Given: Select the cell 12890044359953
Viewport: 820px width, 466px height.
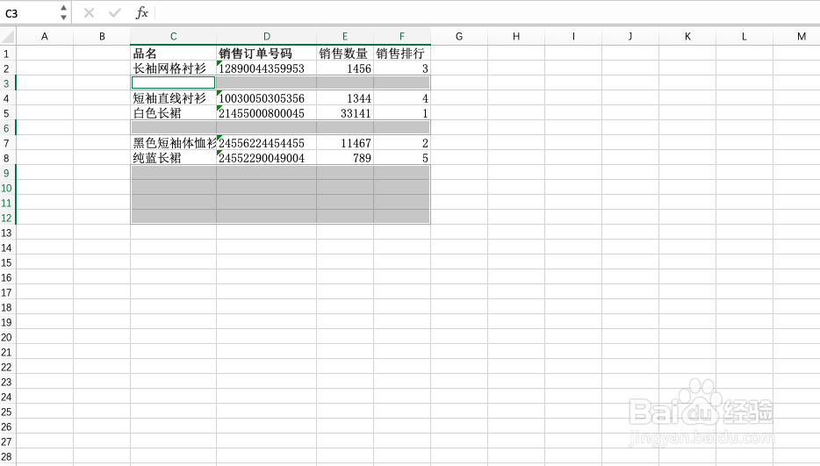Looking at the screenshot, I should coord(267,68).
